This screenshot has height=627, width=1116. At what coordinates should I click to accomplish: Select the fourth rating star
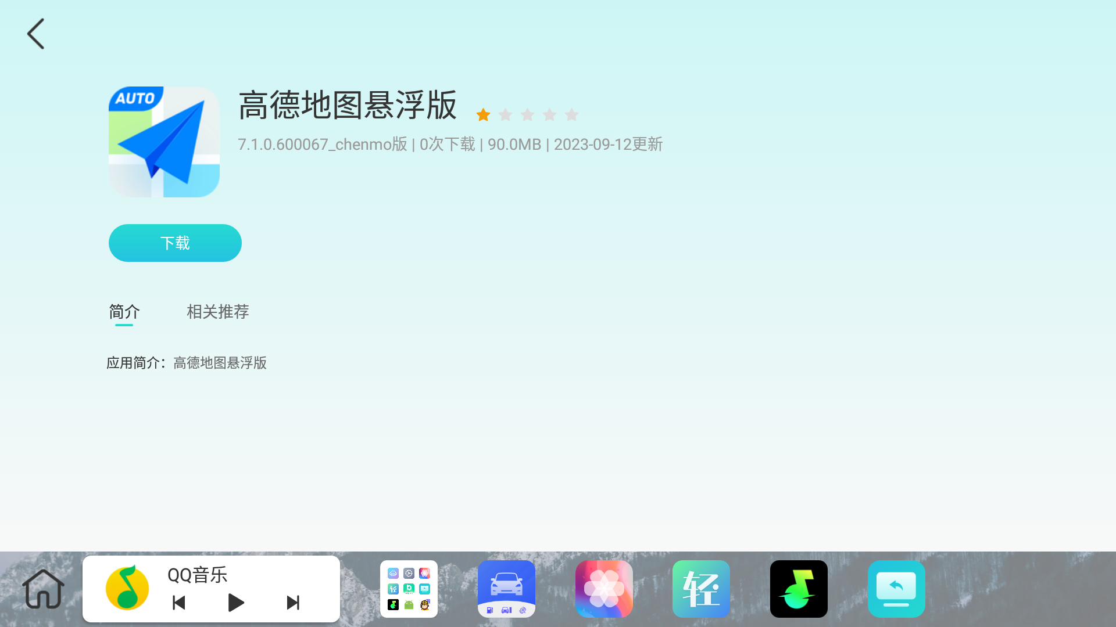pyautogui.click(x=549, y=115)
